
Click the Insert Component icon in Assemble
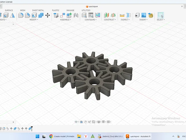click(56, 15)
